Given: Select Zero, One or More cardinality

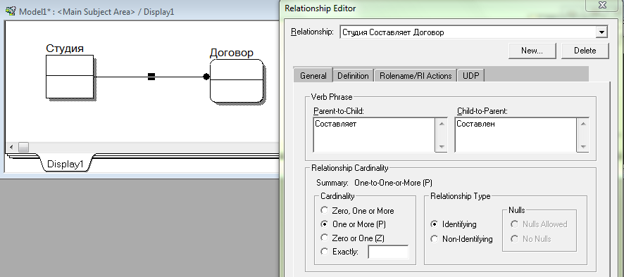Looking at the screenshot, I should coord(325,211).
